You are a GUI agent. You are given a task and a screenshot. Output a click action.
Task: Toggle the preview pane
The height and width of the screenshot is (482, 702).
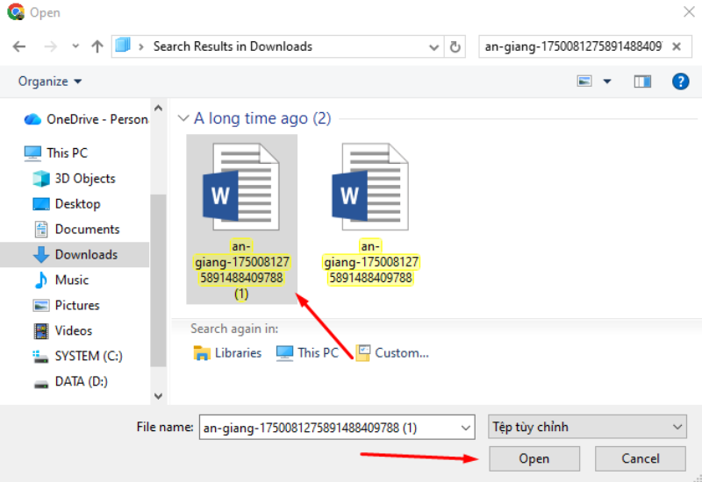tap(642, 82)
